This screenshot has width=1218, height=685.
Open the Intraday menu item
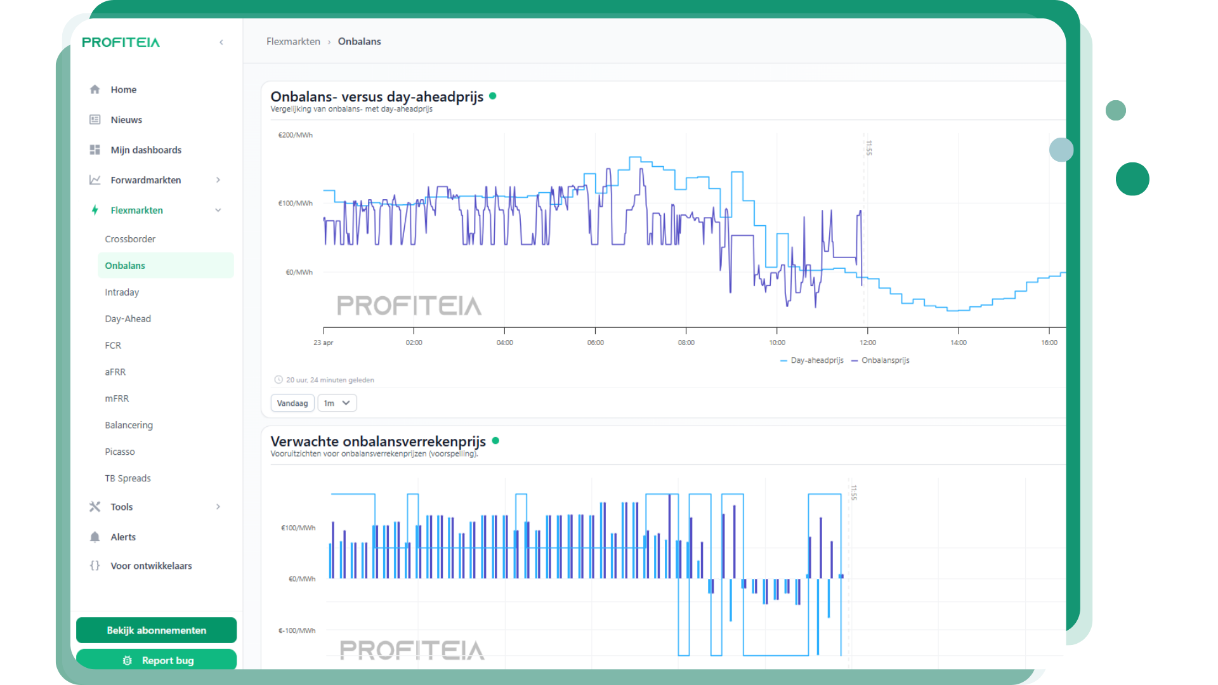tap(122, 292)
